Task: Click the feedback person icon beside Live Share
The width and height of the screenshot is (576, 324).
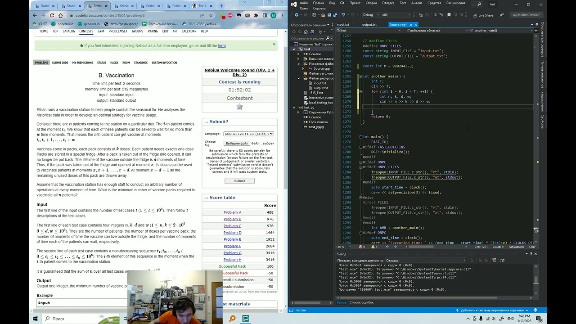Action: coord(501,15)
